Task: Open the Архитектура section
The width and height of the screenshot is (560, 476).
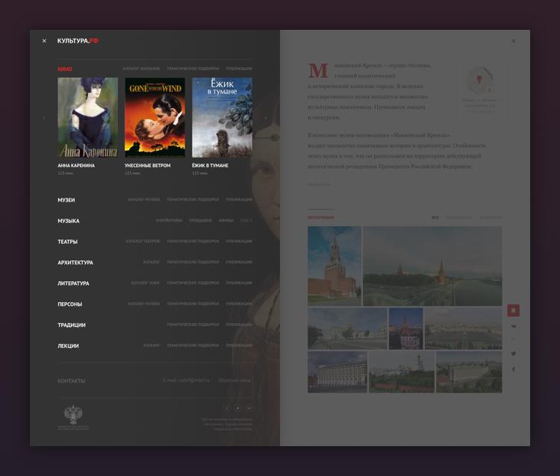Action: [75, 263]
